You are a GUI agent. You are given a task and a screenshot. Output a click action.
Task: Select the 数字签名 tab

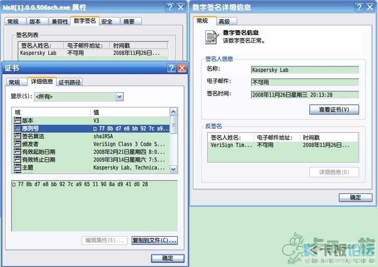(85, 21)
